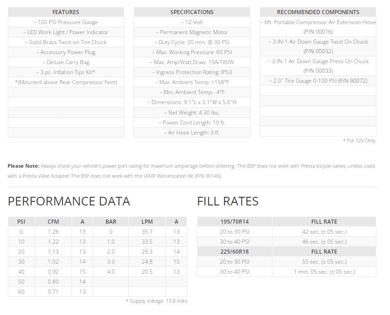Click the Ingress Protection Rating IP53 row
Viewport: 390px width, 315px height.
(x=192, y=72)
